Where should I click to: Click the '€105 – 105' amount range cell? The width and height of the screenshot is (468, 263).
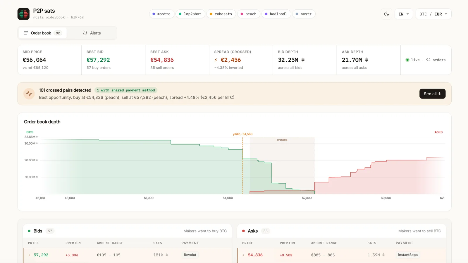point(109,255)
